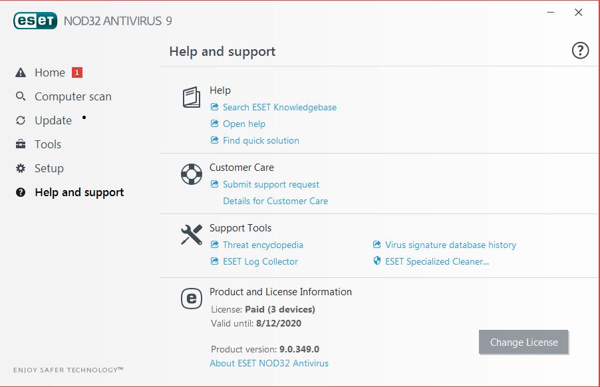Minimize the ESET window
The height and width of the screenshot is (387, 600).
click(551, 13)
